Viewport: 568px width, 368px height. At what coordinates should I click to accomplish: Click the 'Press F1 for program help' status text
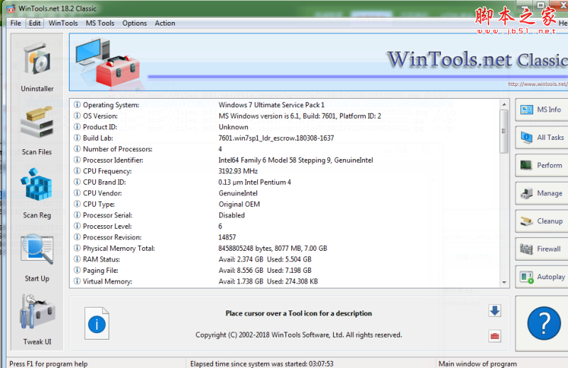coord(48,364)
